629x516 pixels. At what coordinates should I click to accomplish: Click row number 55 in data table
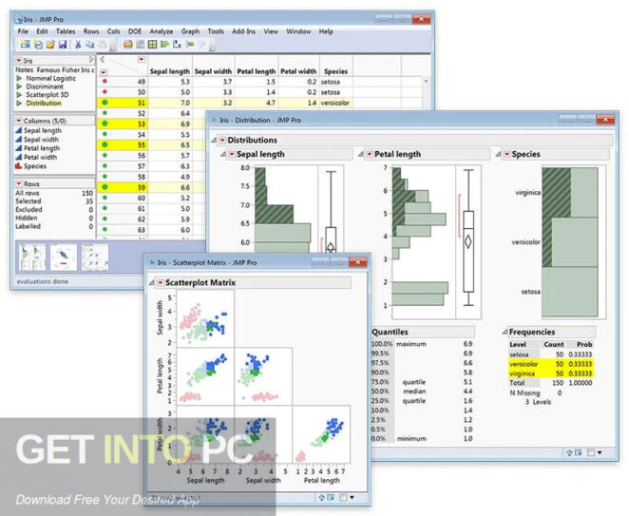142,144
